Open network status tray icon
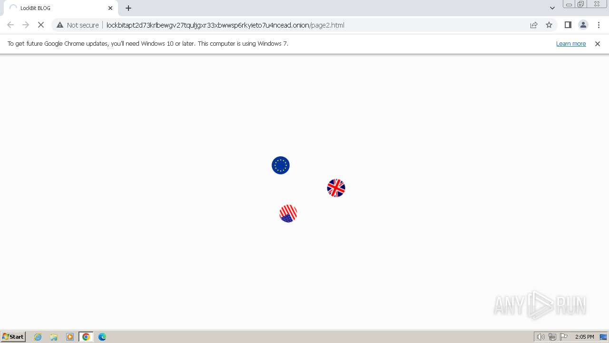 coord(552,337)
